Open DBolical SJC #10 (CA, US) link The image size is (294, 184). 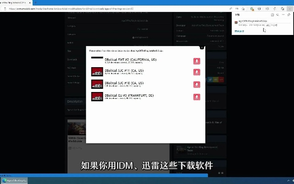(124, 83)
